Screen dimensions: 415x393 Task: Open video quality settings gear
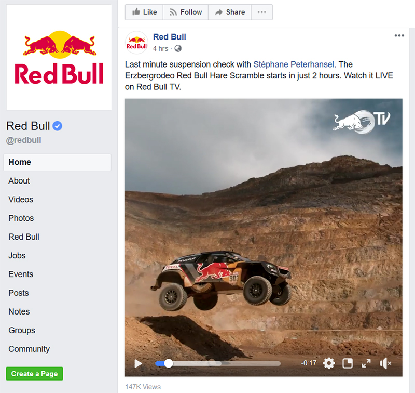[x=329, y=363]
